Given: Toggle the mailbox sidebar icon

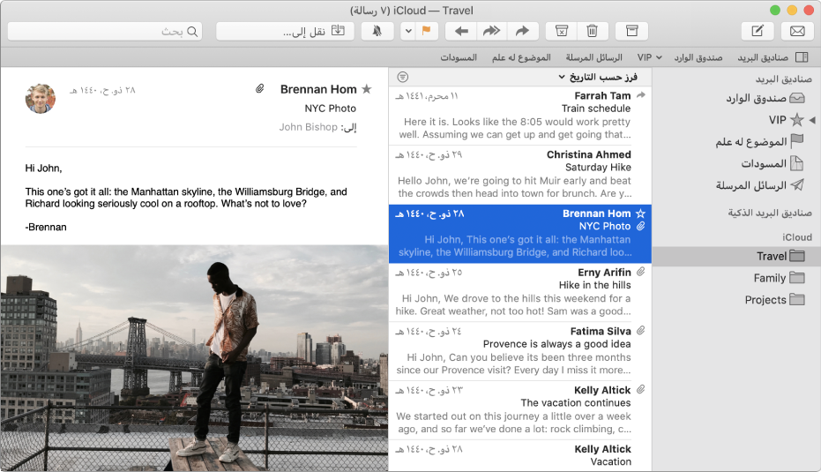Looking at the screenshot, I should pyautogui.click(x=802, y=57).
